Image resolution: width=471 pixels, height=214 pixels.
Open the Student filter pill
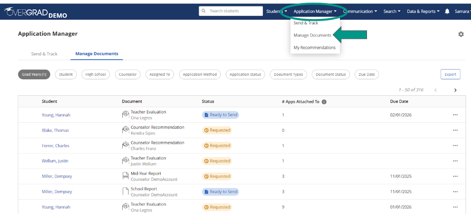coord(66,74)
